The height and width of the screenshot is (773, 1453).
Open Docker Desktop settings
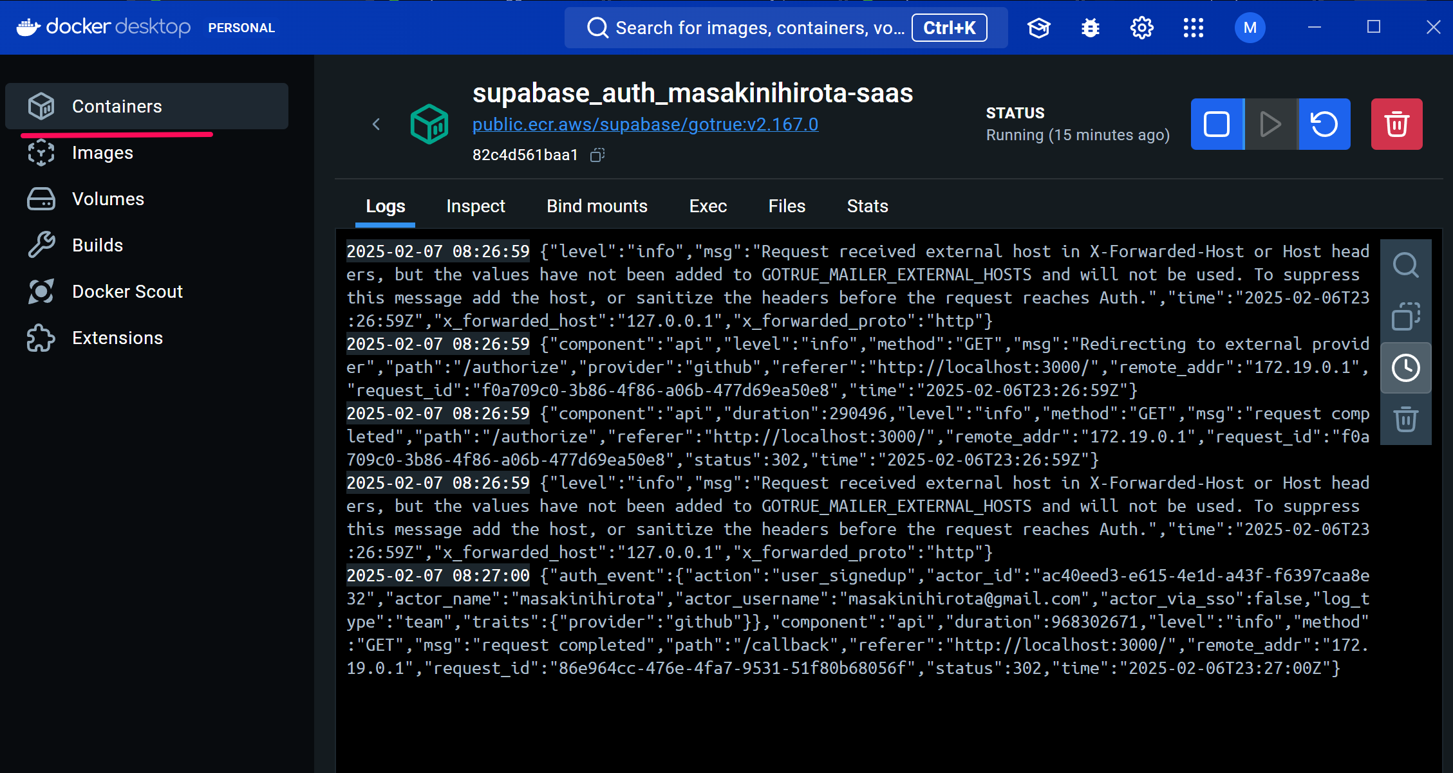point(1141,28)
